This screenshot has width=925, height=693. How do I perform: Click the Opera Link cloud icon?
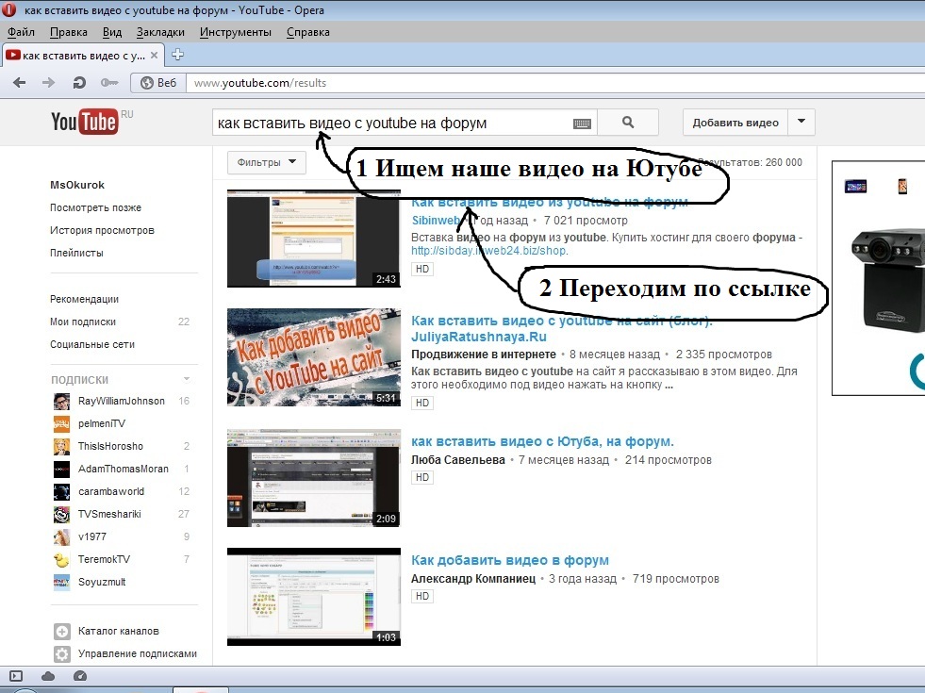(x=48, y=676)
